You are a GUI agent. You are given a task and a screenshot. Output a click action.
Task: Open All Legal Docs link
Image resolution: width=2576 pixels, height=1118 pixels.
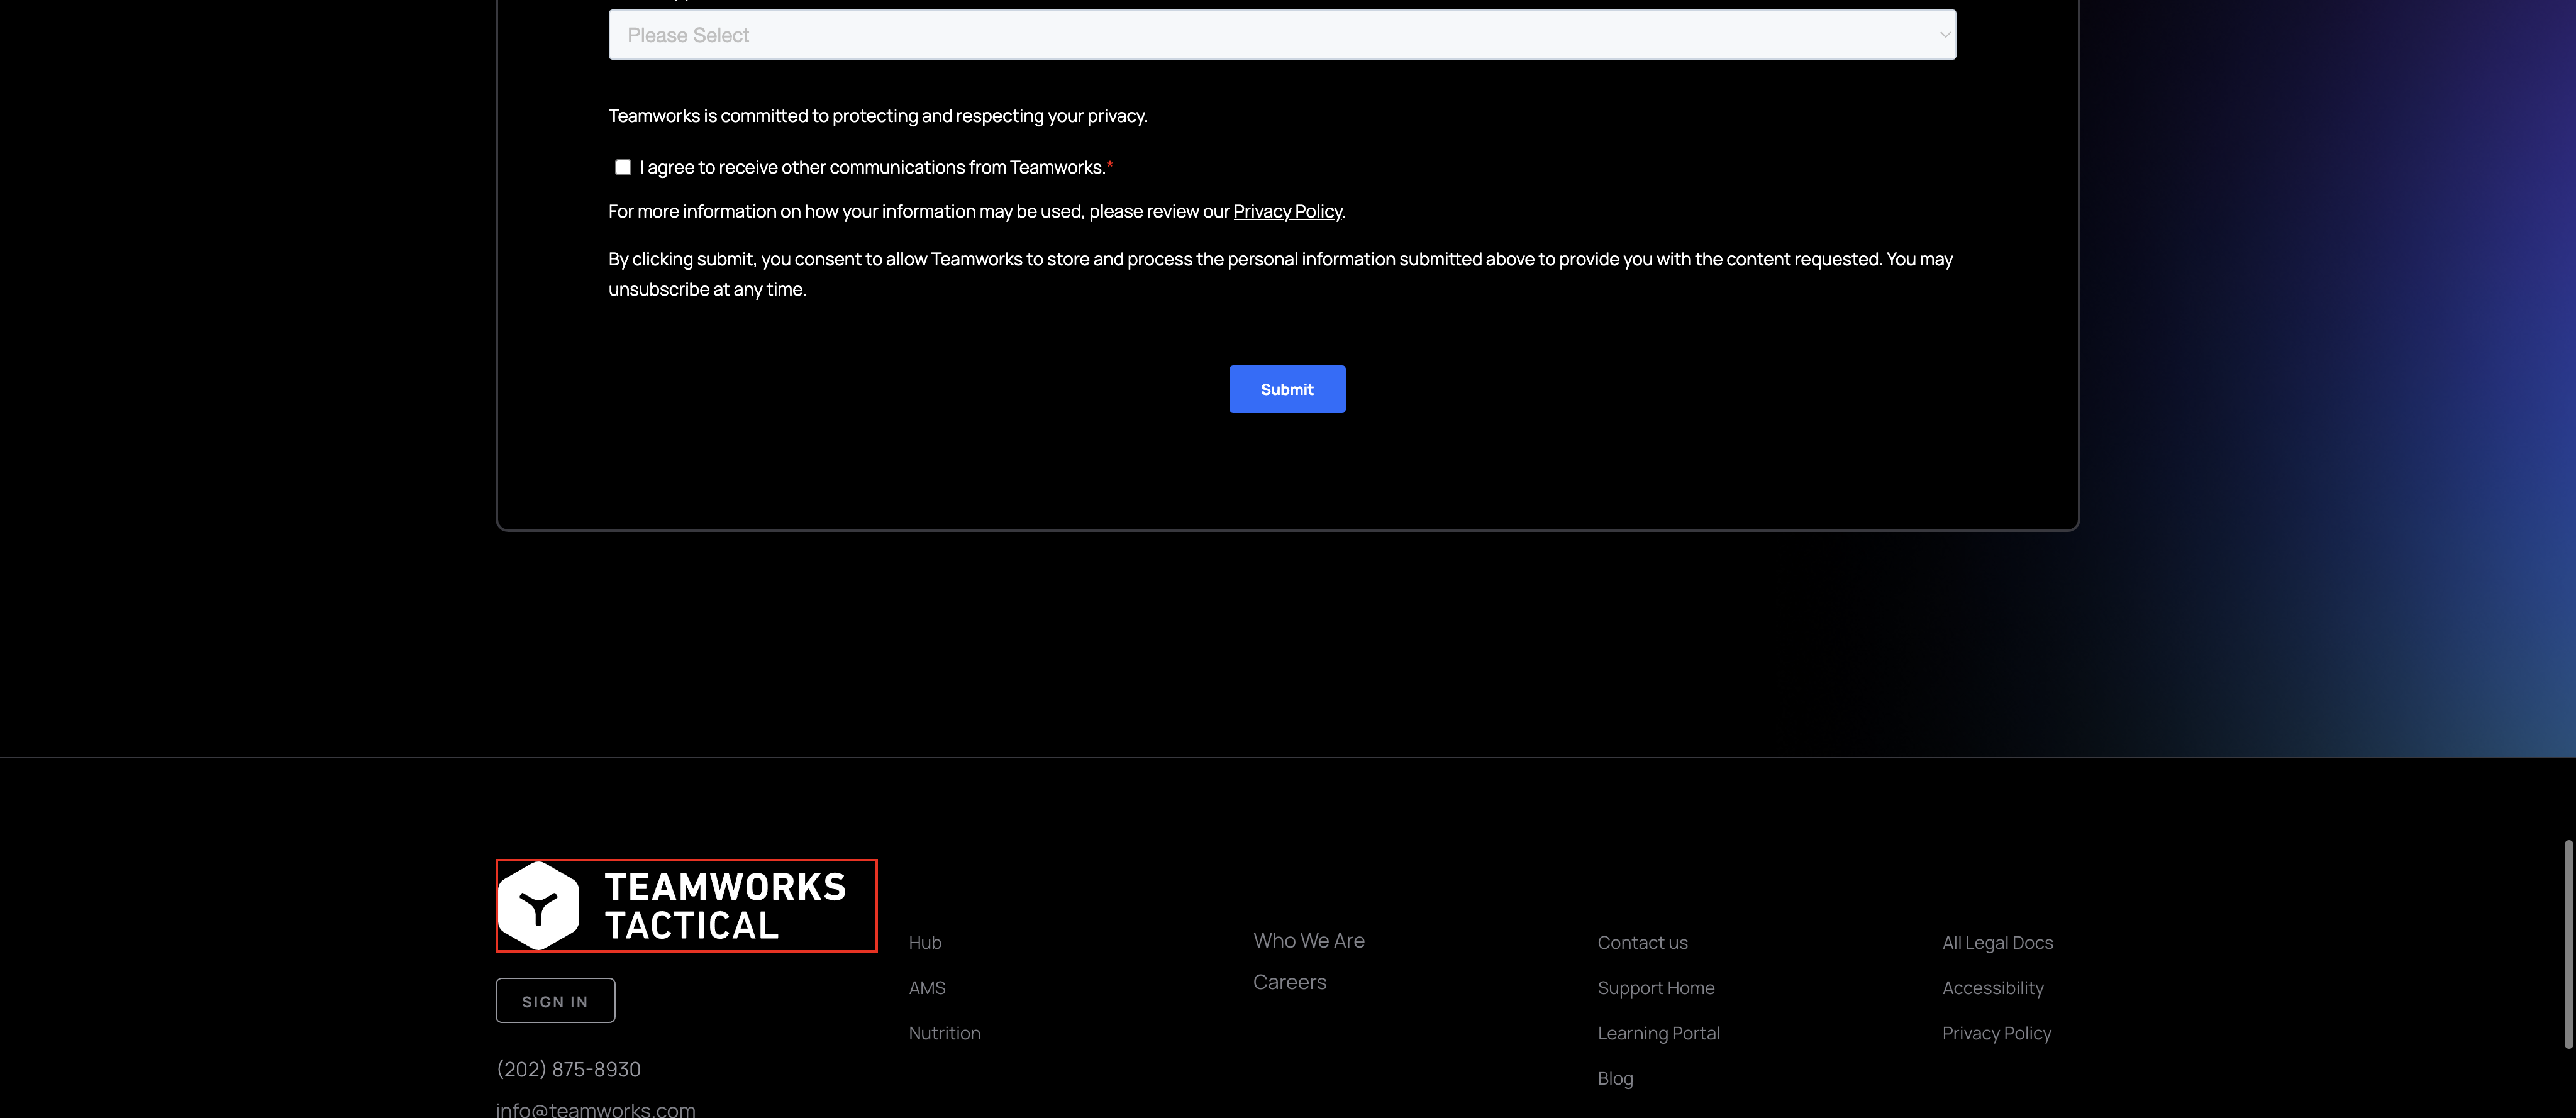(1997, 942)
